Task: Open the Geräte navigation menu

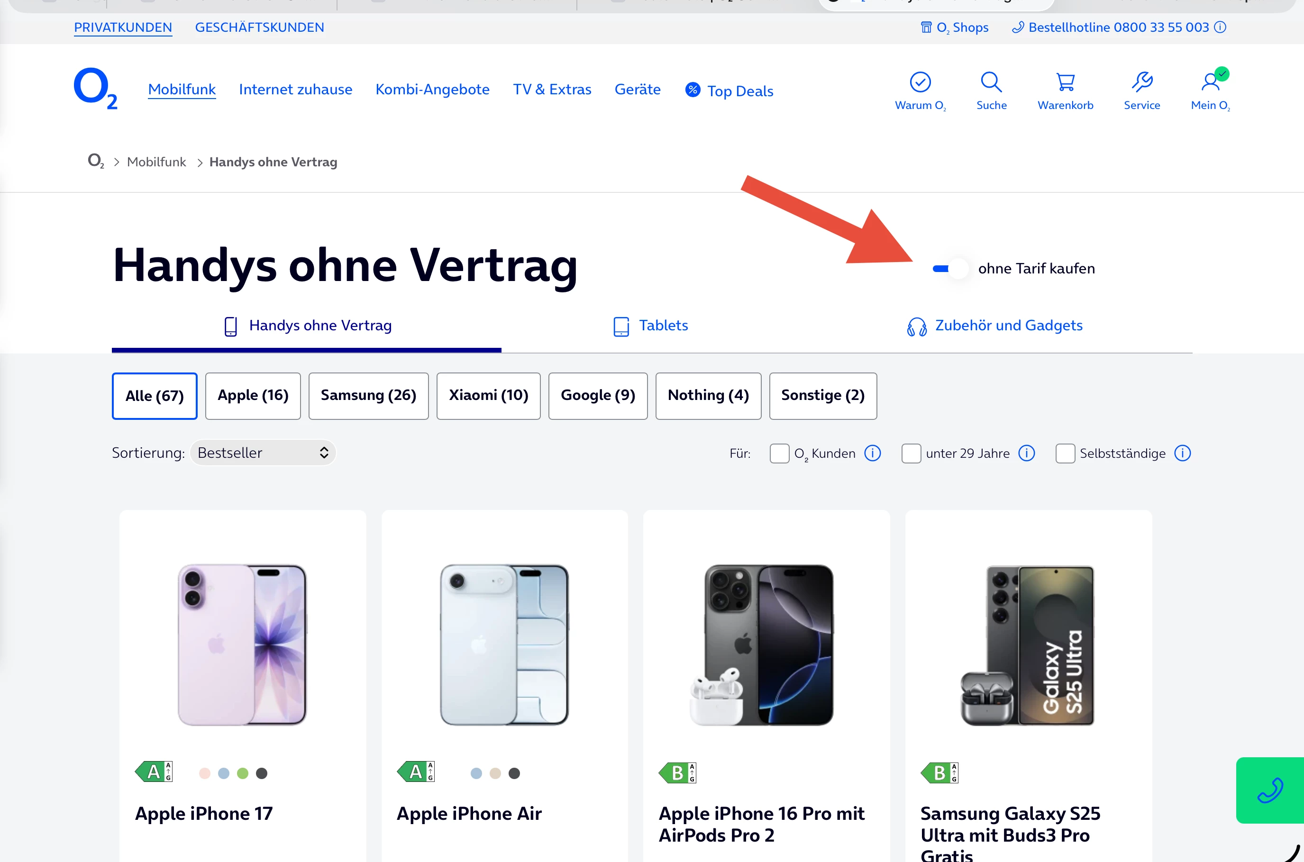Action: pos(637,89)
